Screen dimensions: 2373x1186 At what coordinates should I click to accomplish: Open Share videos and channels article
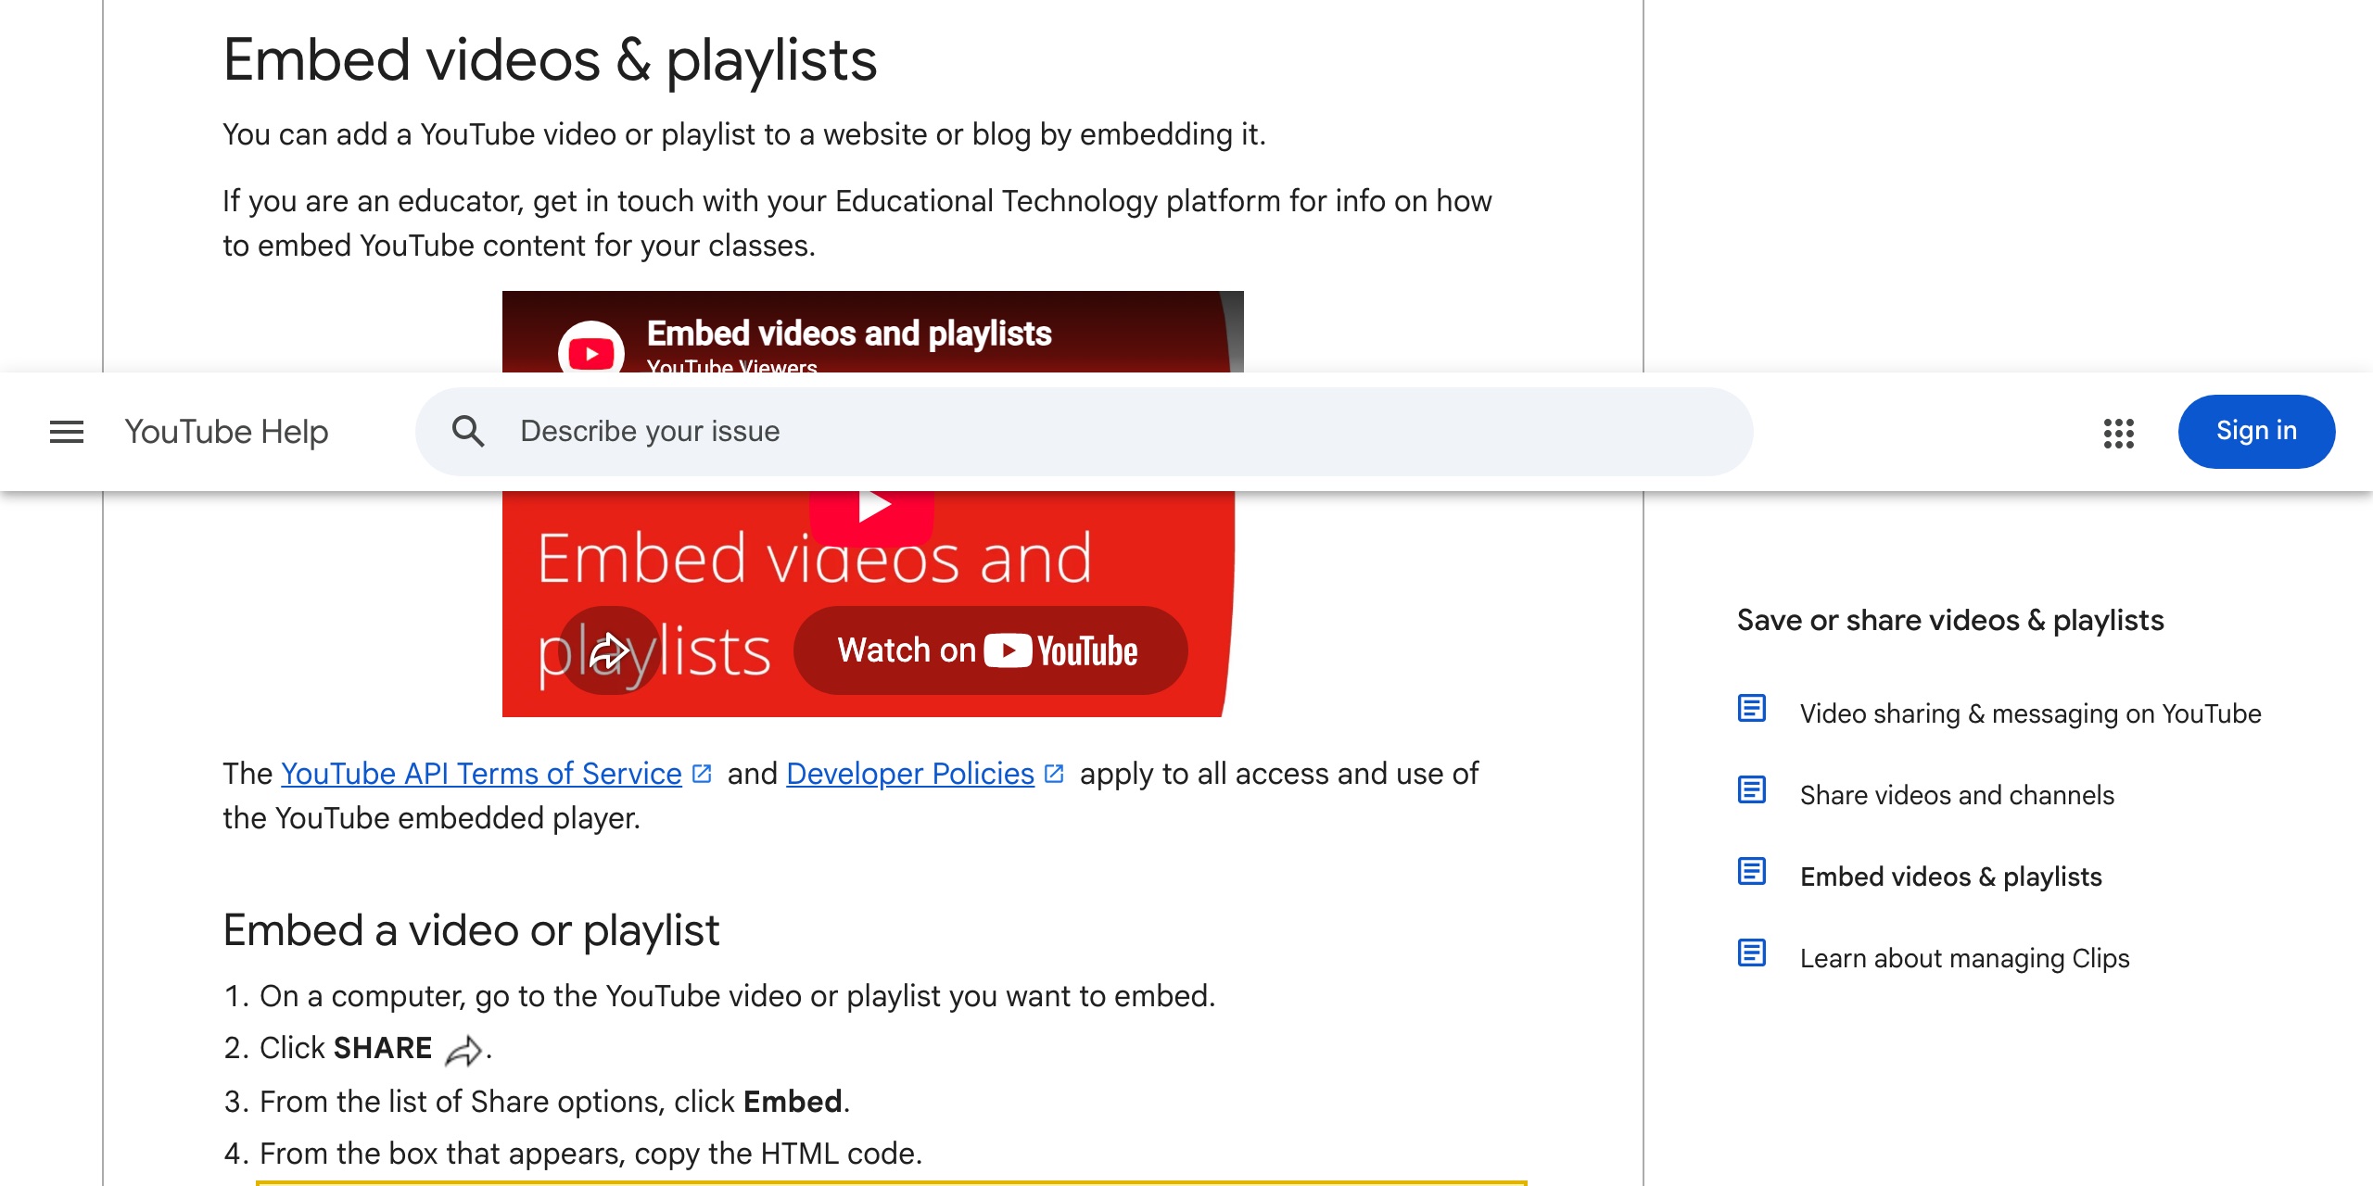[x=1957, y=795]
